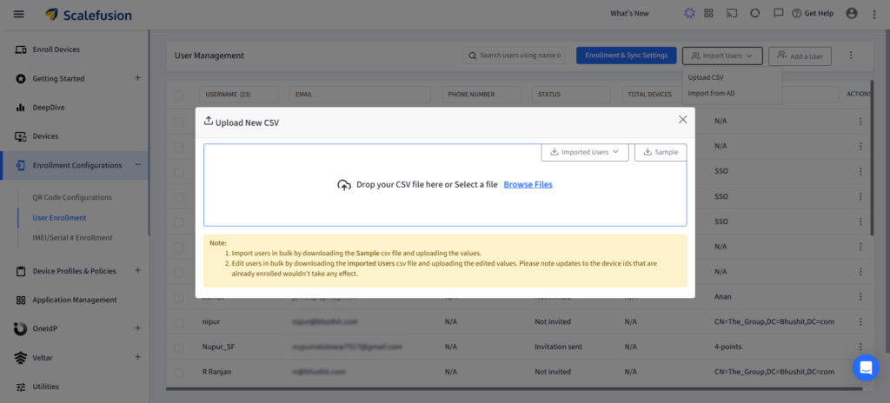Open the chat messages icon
The height and width of the screenshot is (403, 890).
(779, 13)
